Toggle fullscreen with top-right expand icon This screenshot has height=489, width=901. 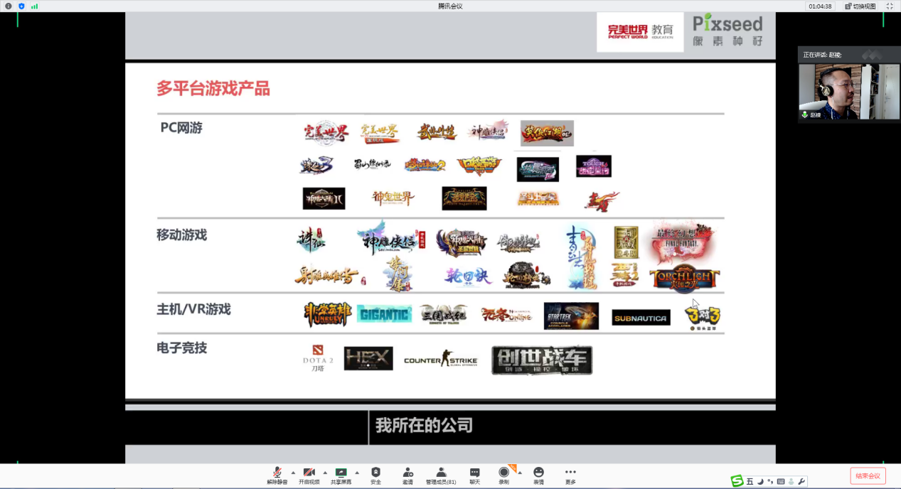click(x=889, y=6)
